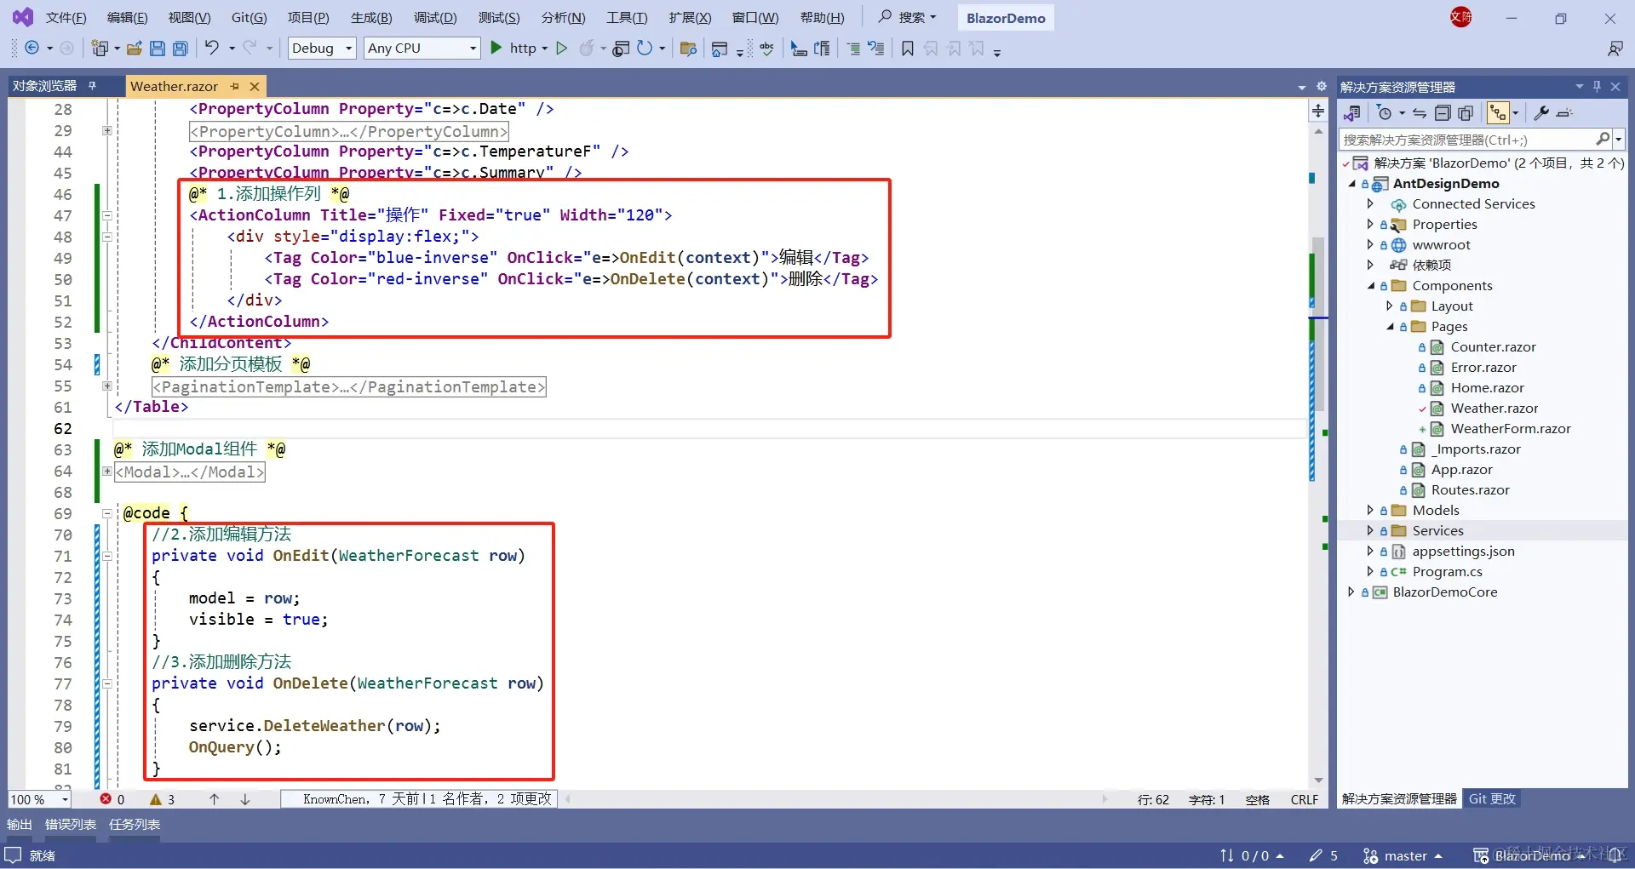
Task: Toggle a bookmark on the current line
Action: [908, 49]
